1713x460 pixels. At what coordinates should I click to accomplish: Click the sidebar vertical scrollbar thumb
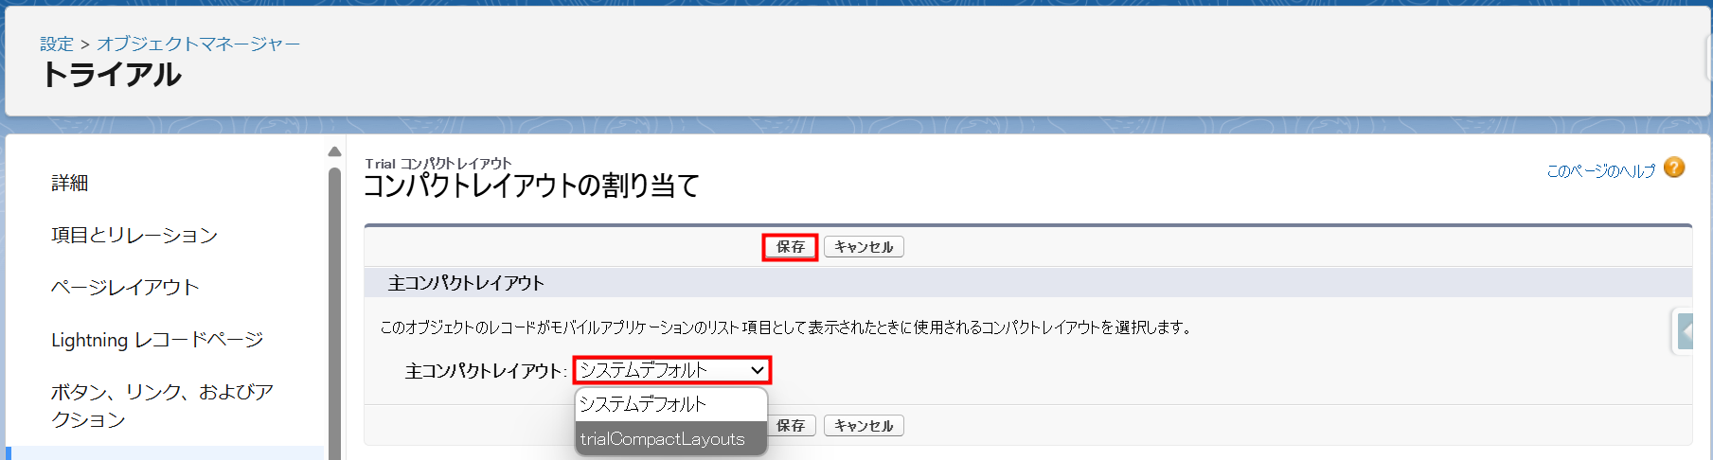pyautogui.click(x=334, y=312)
